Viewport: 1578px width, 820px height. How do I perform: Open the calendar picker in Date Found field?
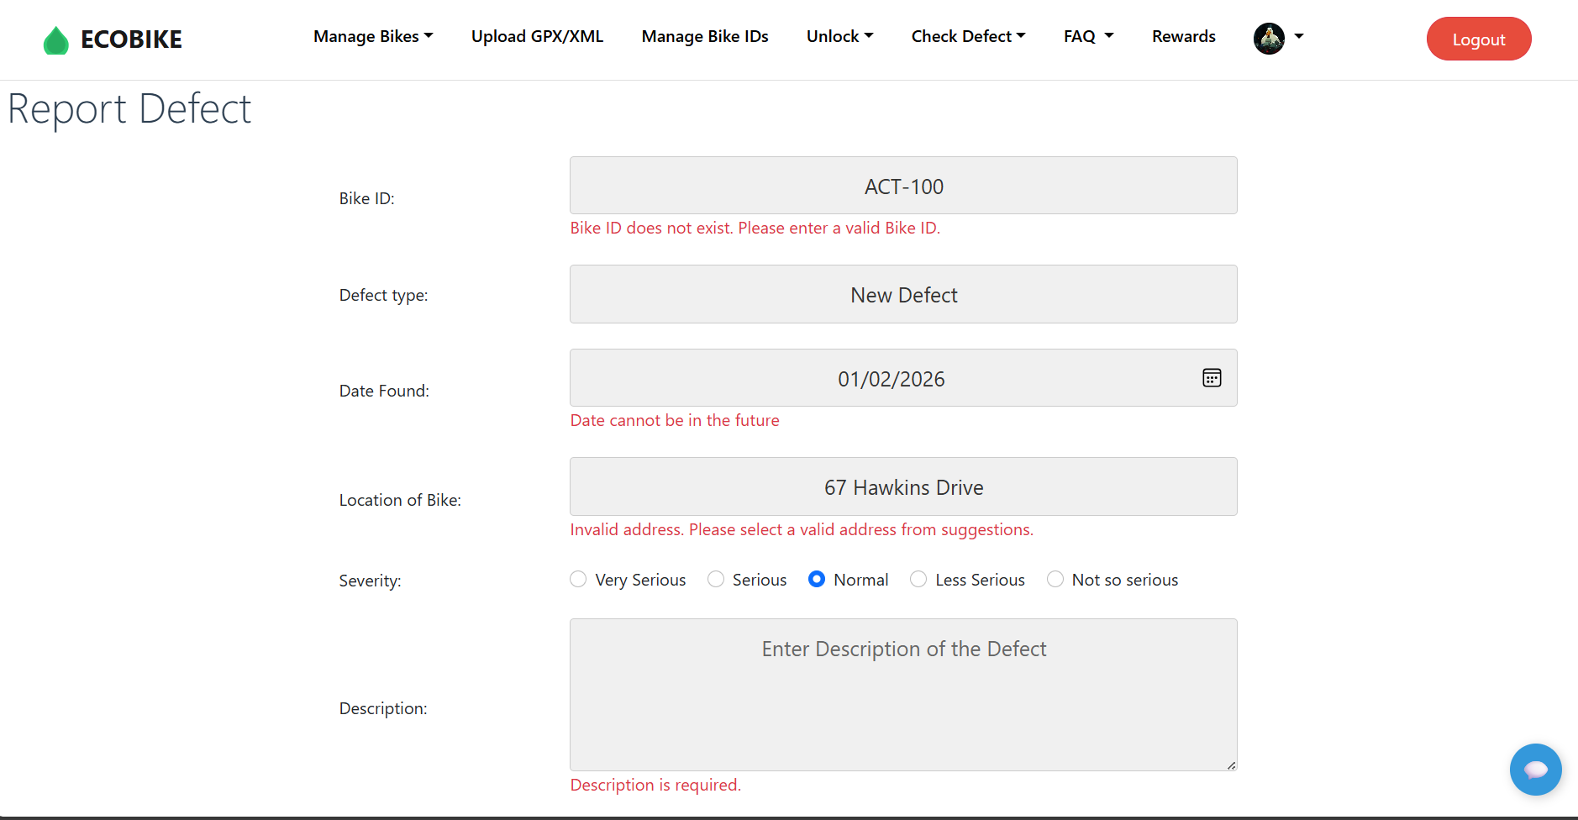1212,377
